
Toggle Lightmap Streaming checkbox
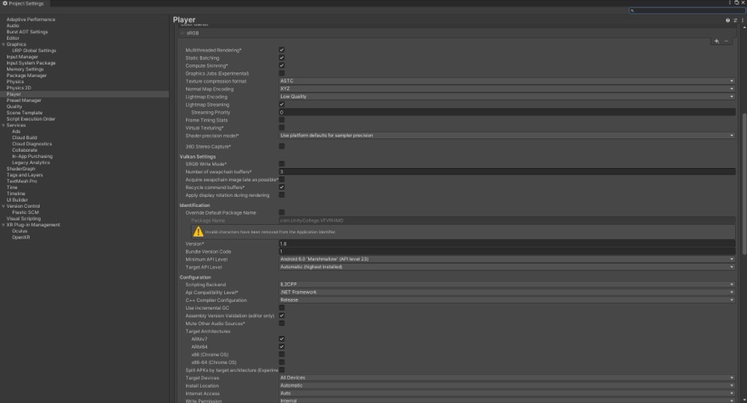(282, 104)
